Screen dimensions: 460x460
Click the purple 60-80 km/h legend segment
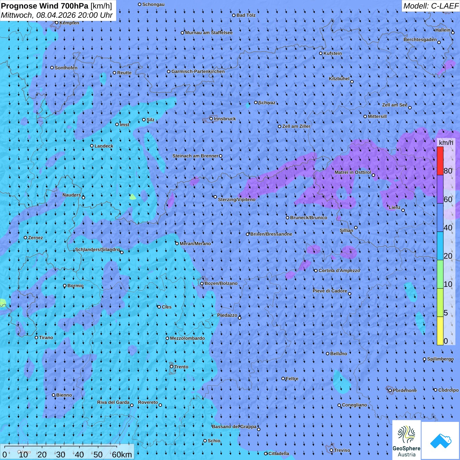(x=440, y=189)
